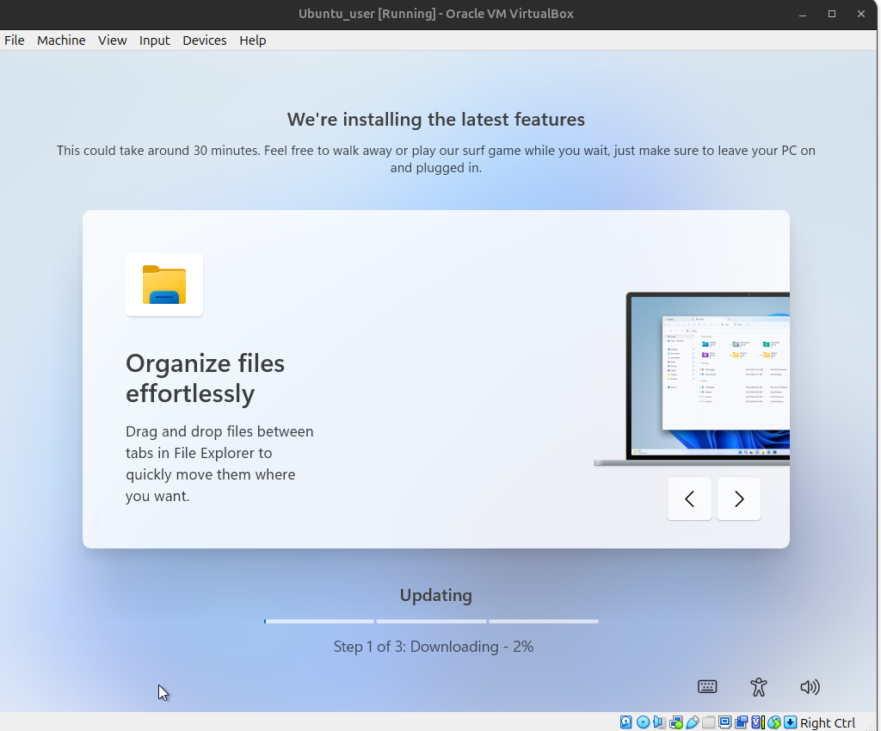Open the on-screen keyboard icon
The image size is (881, 731).
pyautogui.click(x=707, y=686)
